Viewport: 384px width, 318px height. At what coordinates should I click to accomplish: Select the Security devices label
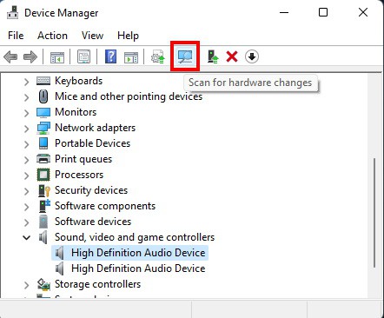pyautogui.click(x=91, y=190)
